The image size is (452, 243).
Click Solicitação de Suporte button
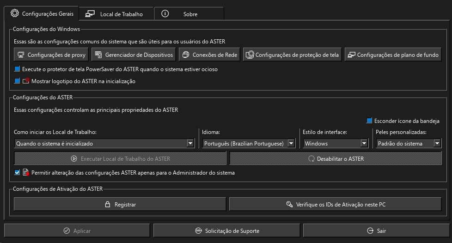226,231
